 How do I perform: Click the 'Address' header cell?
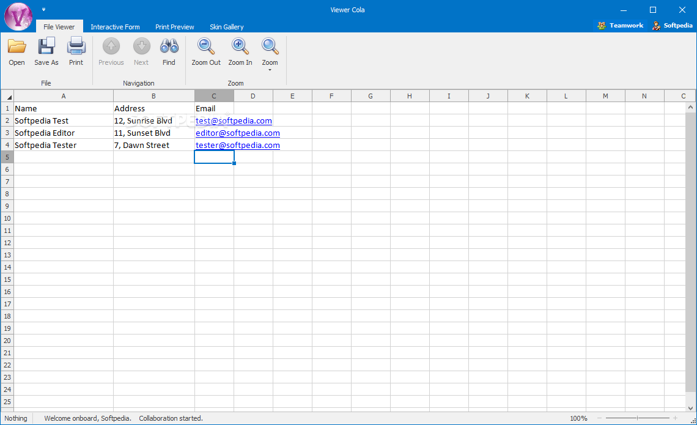point(154,108)
